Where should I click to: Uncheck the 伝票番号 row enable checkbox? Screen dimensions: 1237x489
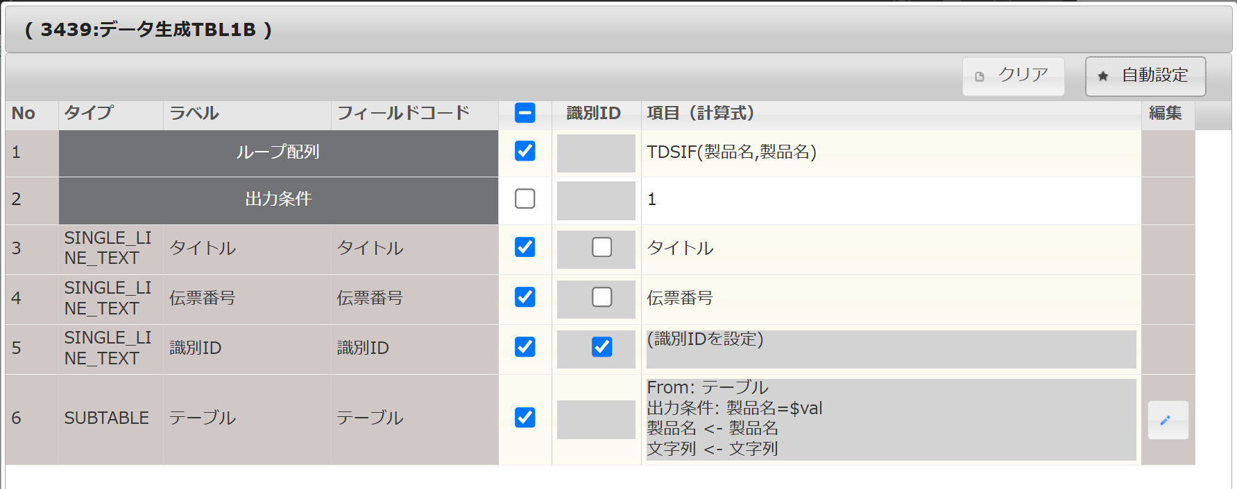(x=525, y=297)
